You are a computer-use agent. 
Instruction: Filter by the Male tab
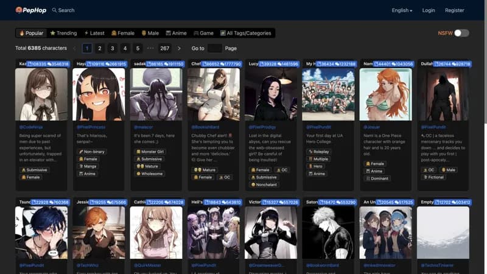tap(150, 33)
